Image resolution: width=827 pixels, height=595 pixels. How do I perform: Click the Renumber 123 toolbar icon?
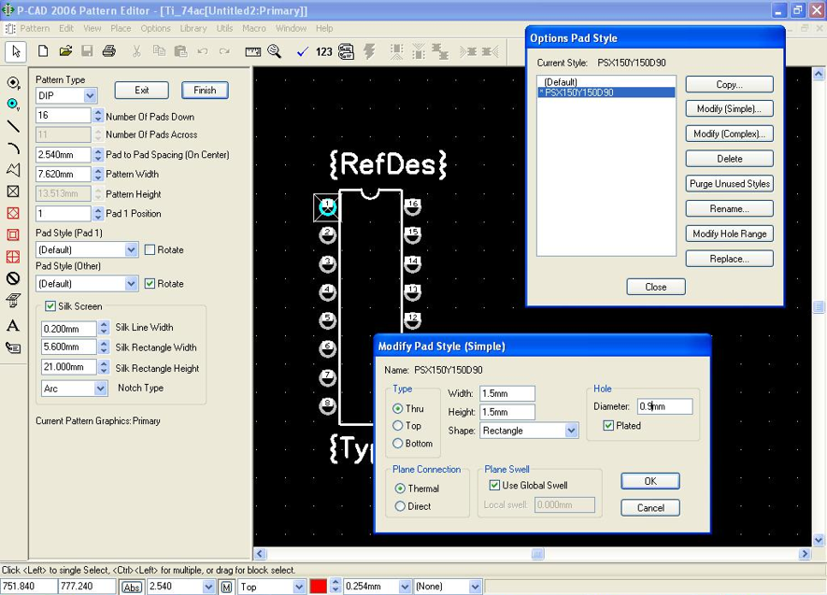[323, 51]
